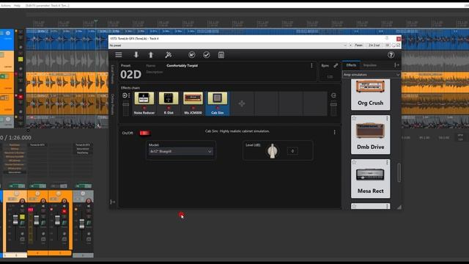
Task: Open the Local Presets vertical tab
Action: click(x=113, y=74)
